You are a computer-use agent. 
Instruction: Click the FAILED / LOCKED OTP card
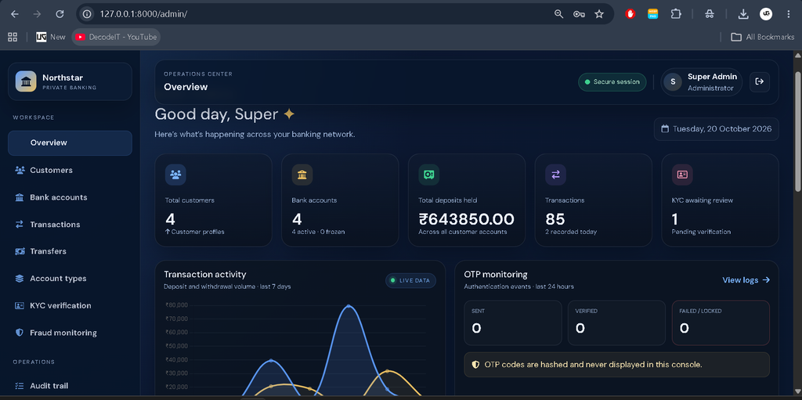click(721, 323)
